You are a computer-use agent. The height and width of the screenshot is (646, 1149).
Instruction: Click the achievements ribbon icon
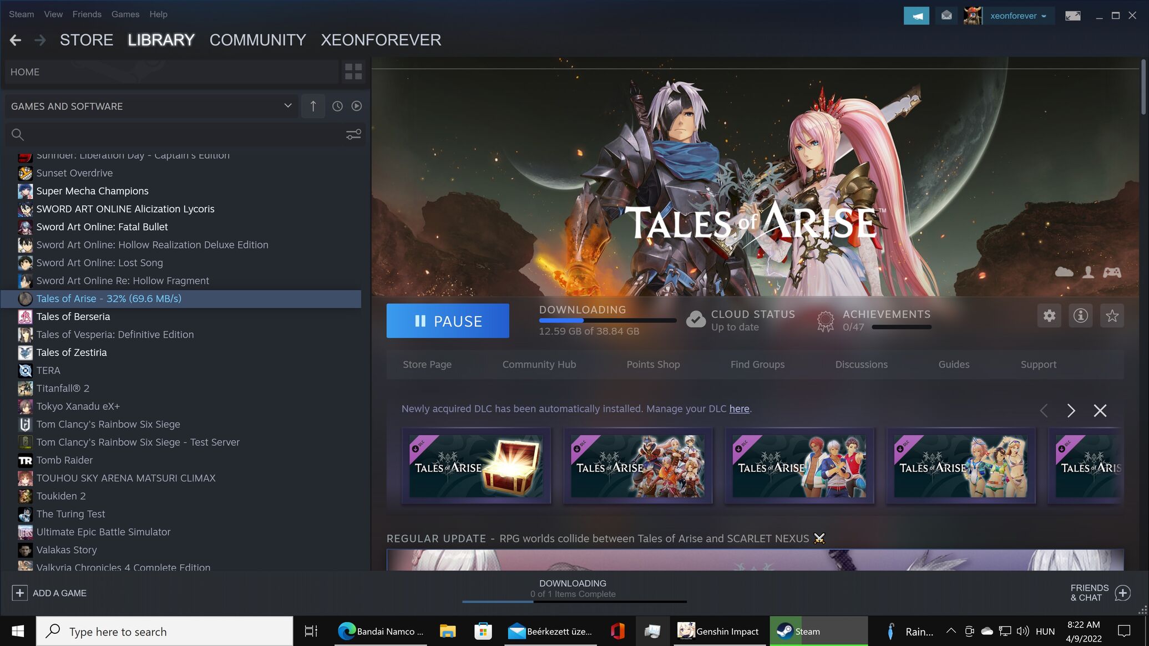tap(826, 321)
